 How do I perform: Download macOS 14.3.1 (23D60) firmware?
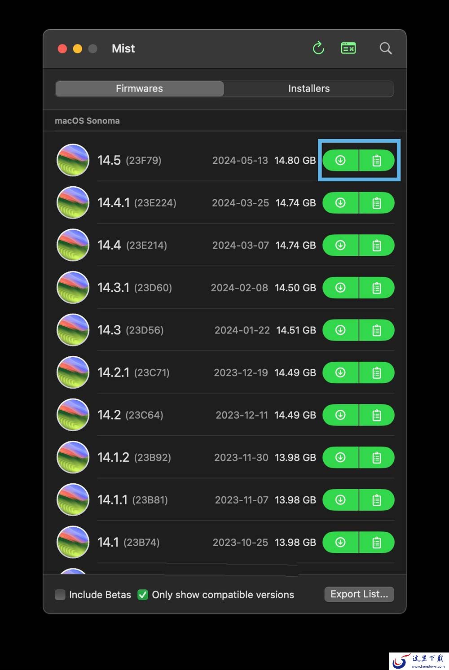(x=340, y=288)
